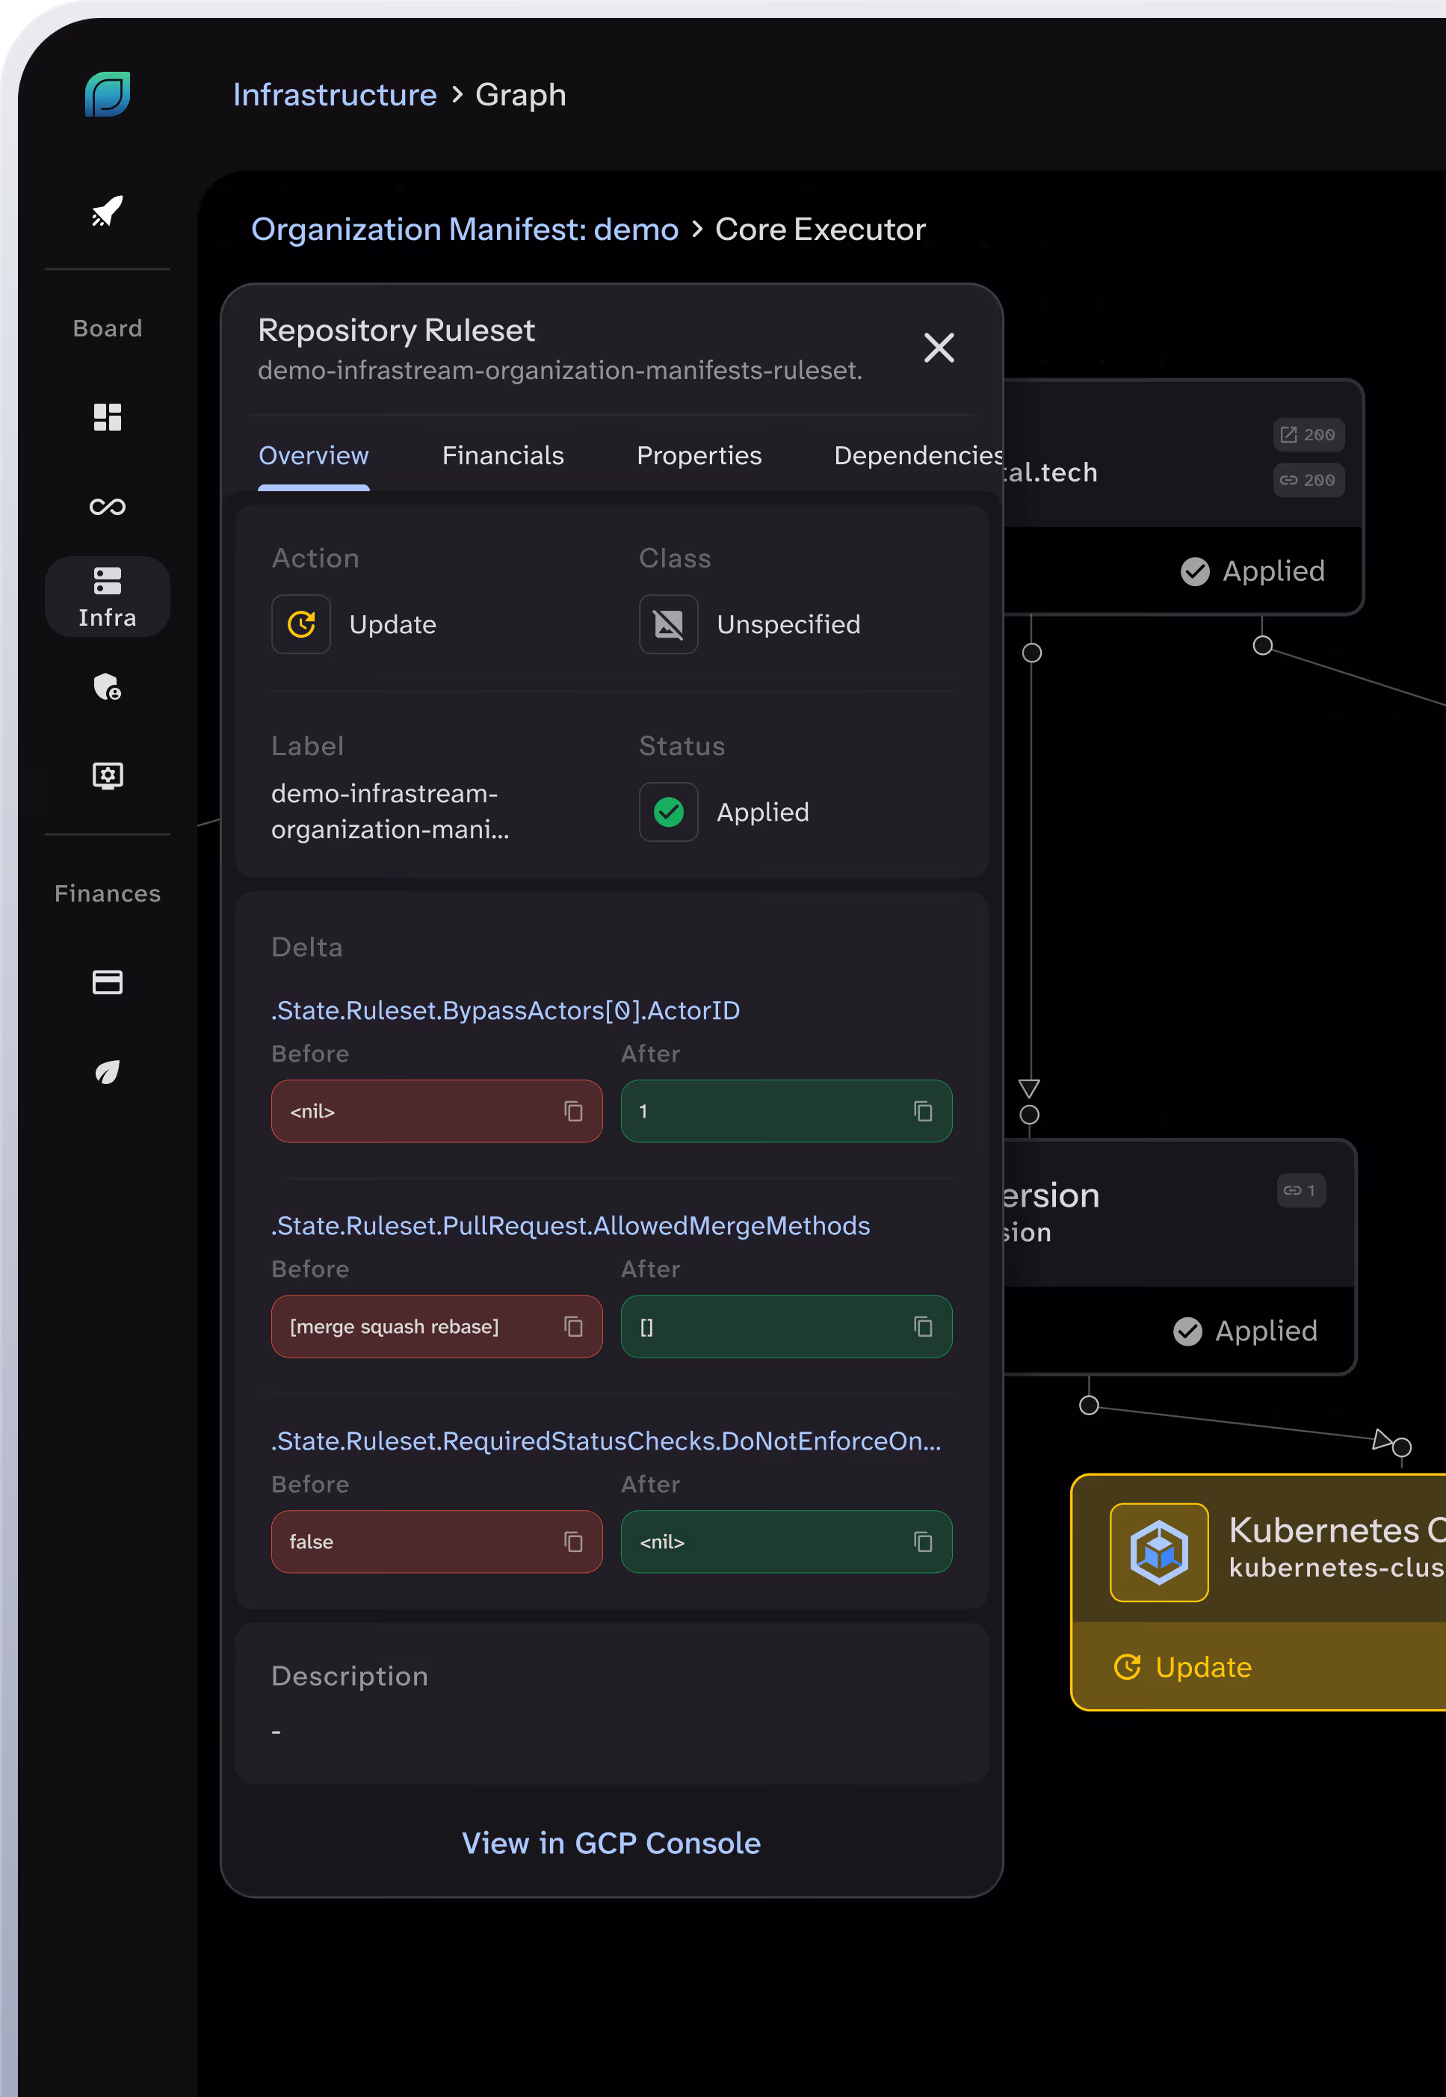Open Organization Manifest: demo breadcrumb
This screenshot has width=1446, height=2097.
465,230
